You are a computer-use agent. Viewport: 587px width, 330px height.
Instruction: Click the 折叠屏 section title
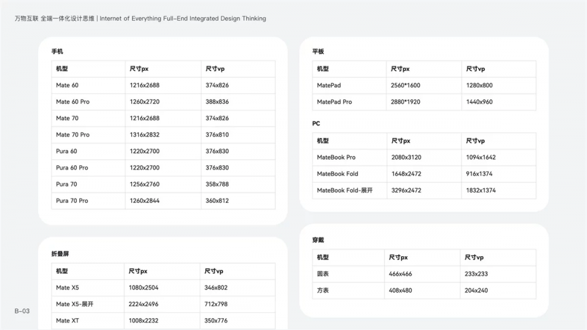(x=60, y=254)
